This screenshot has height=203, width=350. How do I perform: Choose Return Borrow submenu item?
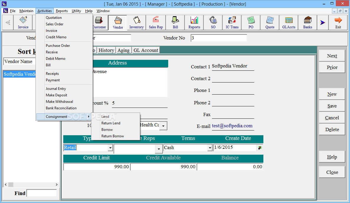[116, 136]
